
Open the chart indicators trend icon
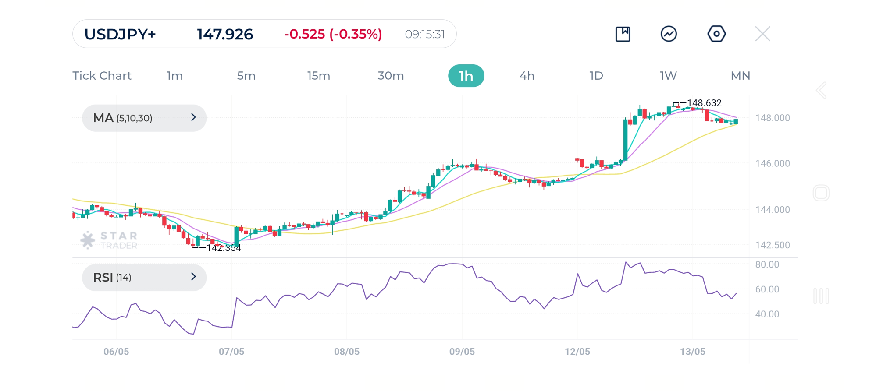pos(669,34)
